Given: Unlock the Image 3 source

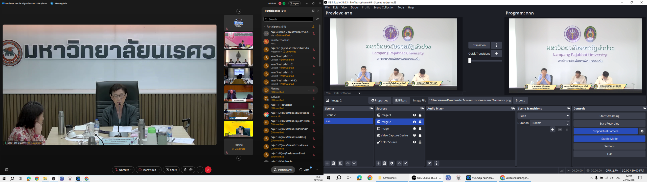Looking at the screenshot, I should 420,115.
